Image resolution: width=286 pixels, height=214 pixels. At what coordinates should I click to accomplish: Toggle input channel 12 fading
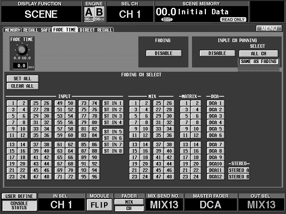(23, 136)
